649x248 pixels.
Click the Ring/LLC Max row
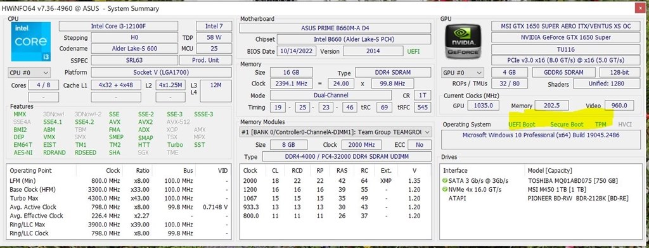pyautogui.click(x=119, y=225)
